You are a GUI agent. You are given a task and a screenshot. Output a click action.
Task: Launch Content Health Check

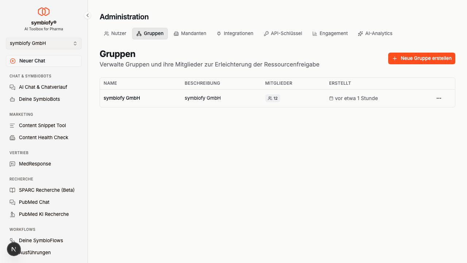pos(43,137)
